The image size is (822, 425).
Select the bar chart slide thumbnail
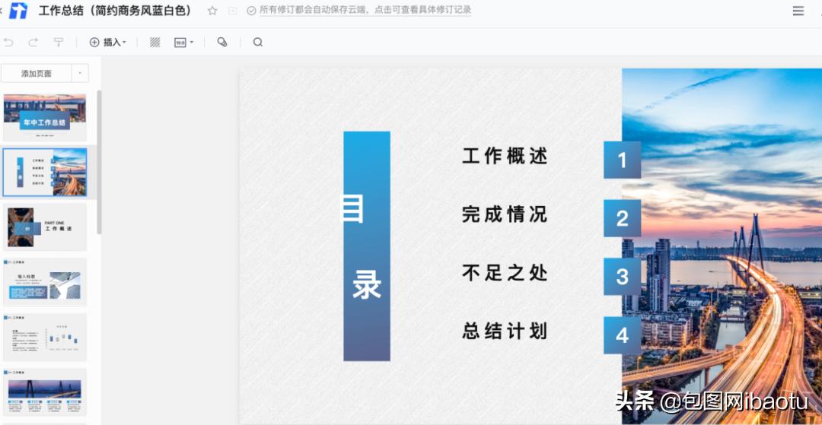45,337
